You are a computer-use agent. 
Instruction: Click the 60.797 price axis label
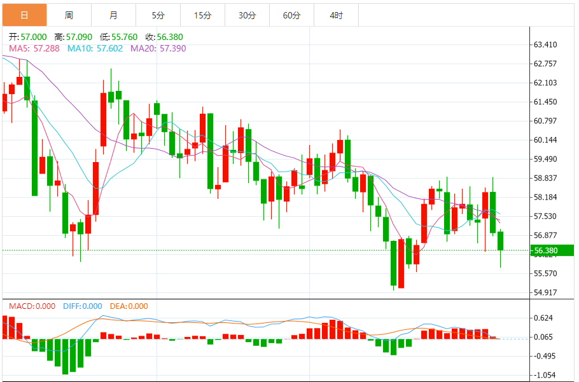[545, 121]
